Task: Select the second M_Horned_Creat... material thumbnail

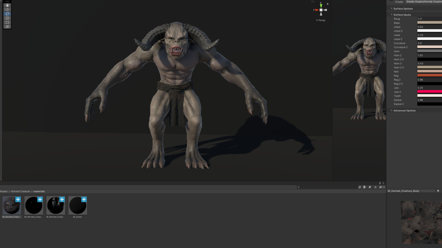Action: pyautogui.click(x=34, y=205)
